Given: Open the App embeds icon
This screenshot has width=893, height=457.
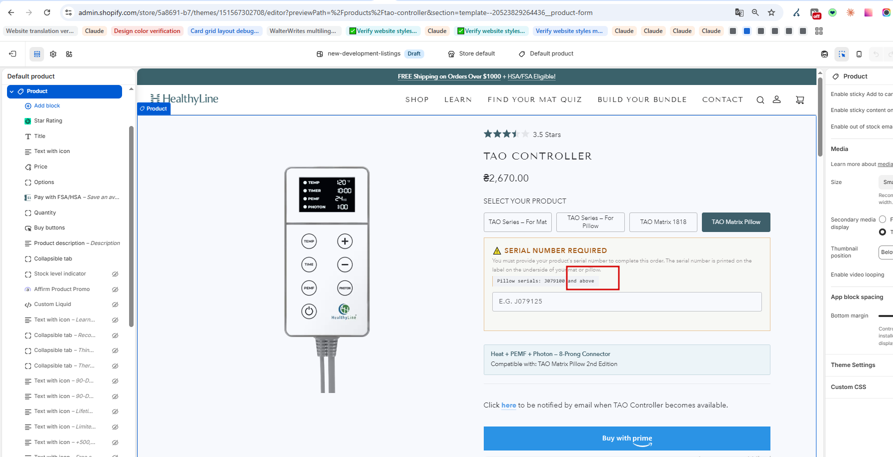Looking at the screenshot, I should coord(69,54).
